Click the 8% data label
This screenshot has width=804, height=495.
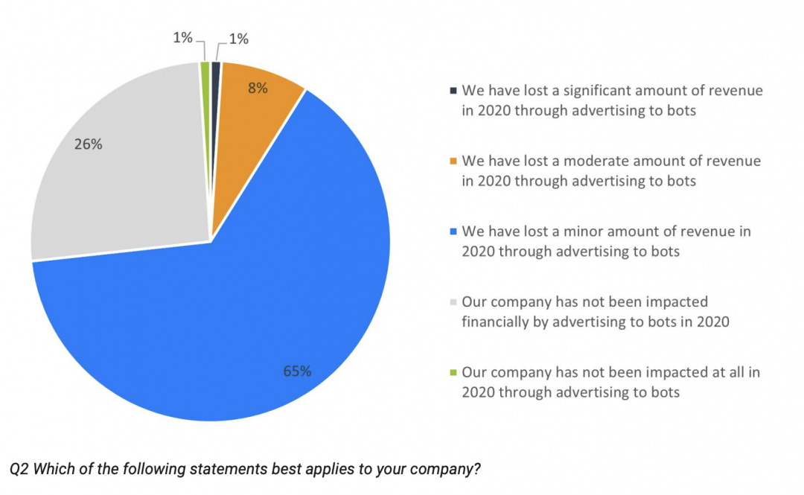tap(258, 89)
